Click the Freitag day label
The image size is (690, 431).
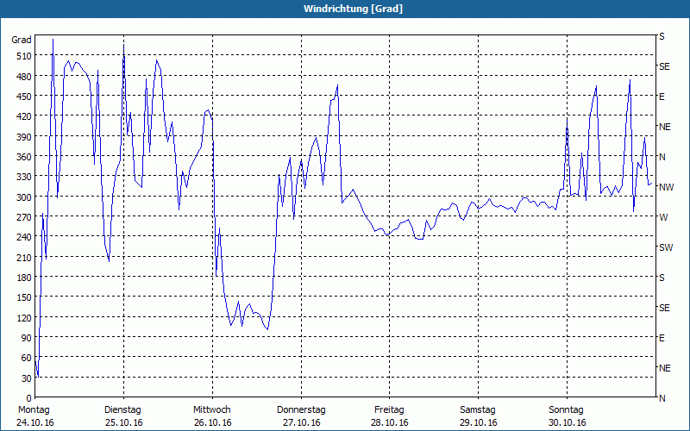(390, 410)
